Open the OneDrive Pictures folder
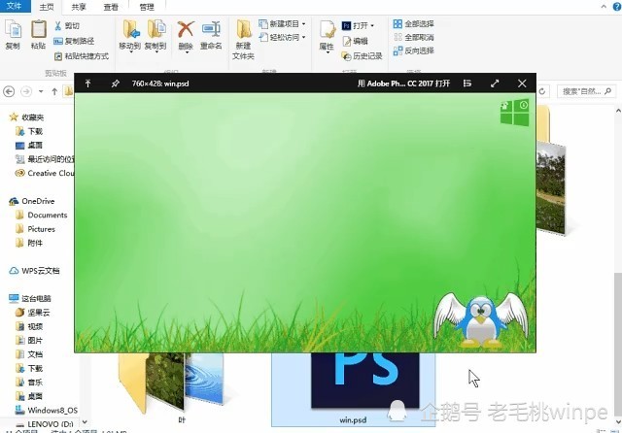 36,229
